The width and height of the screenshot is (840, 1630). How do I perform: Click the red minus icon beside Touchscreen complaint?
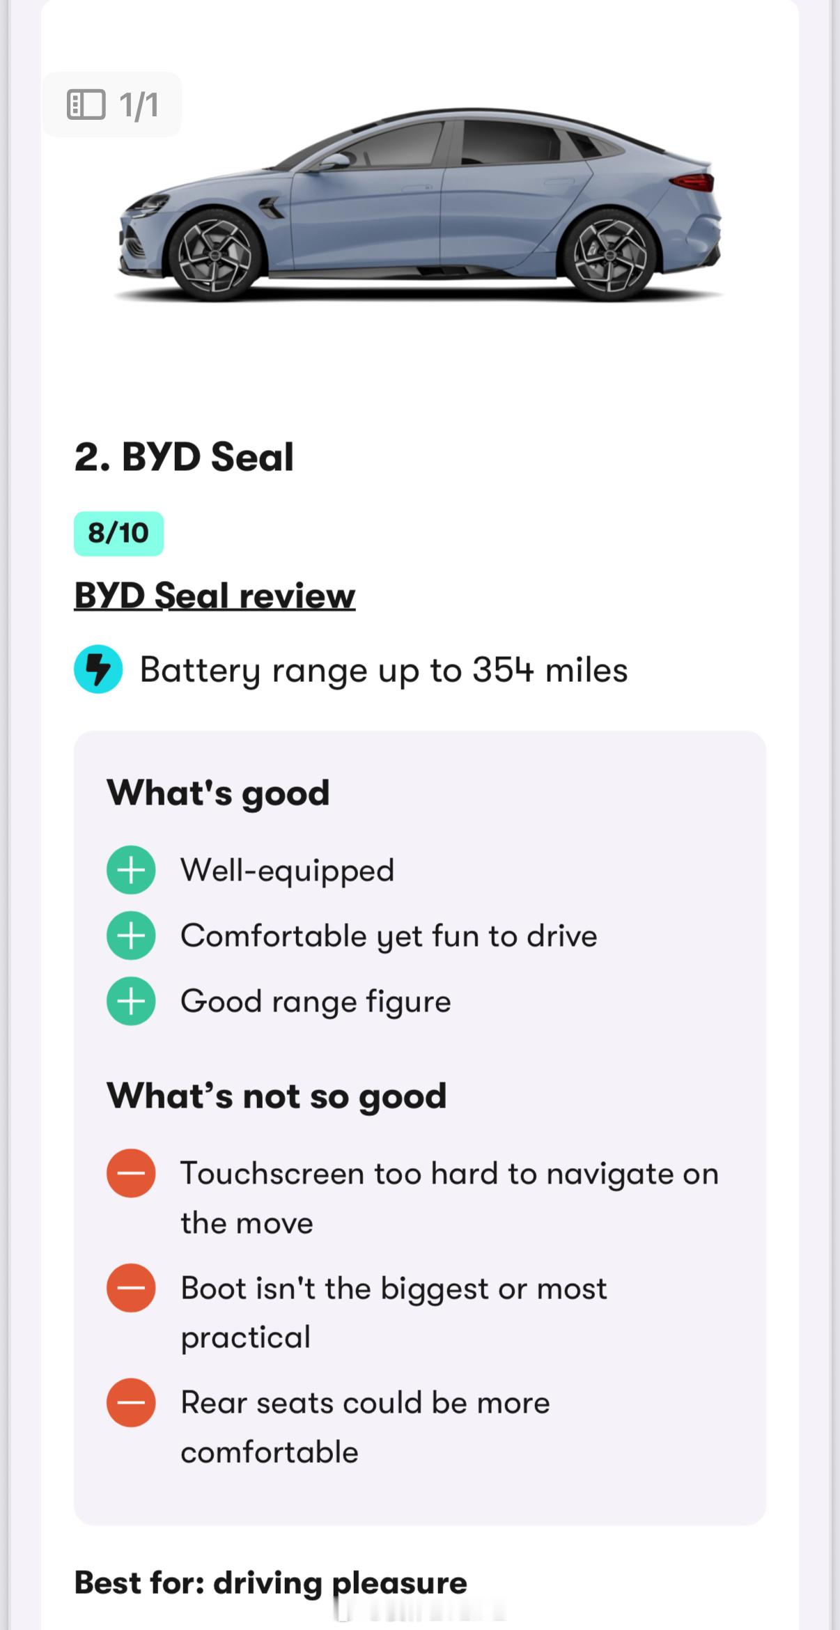tap(131, 1173)
